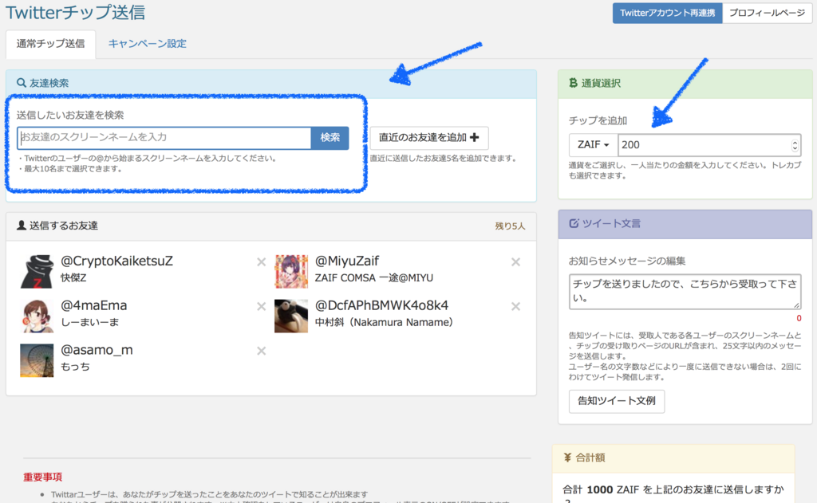Click the yen icon beside 合計額
The image size is (817, 503).
[x=567, y=458]
